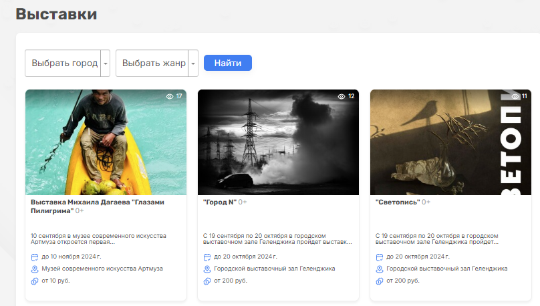Open the Выбрать город dropdown

63,63
